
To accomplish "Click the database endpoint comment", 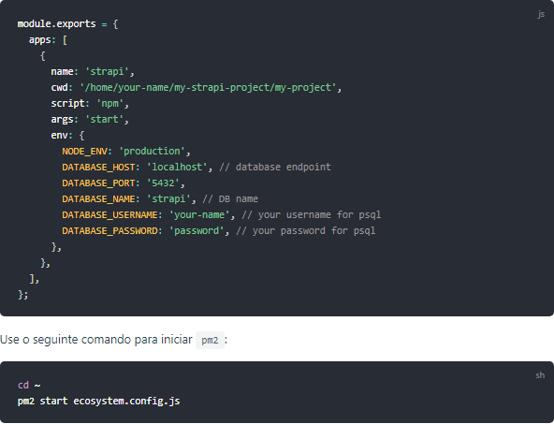I will click(275, 168).
